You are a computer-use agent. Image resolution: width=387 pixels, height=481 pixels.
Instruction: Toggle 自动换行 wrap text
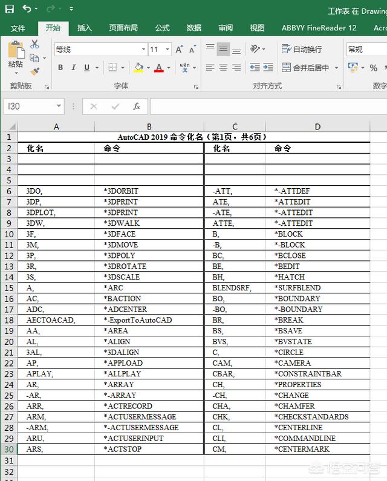click(x=302, y=49)
